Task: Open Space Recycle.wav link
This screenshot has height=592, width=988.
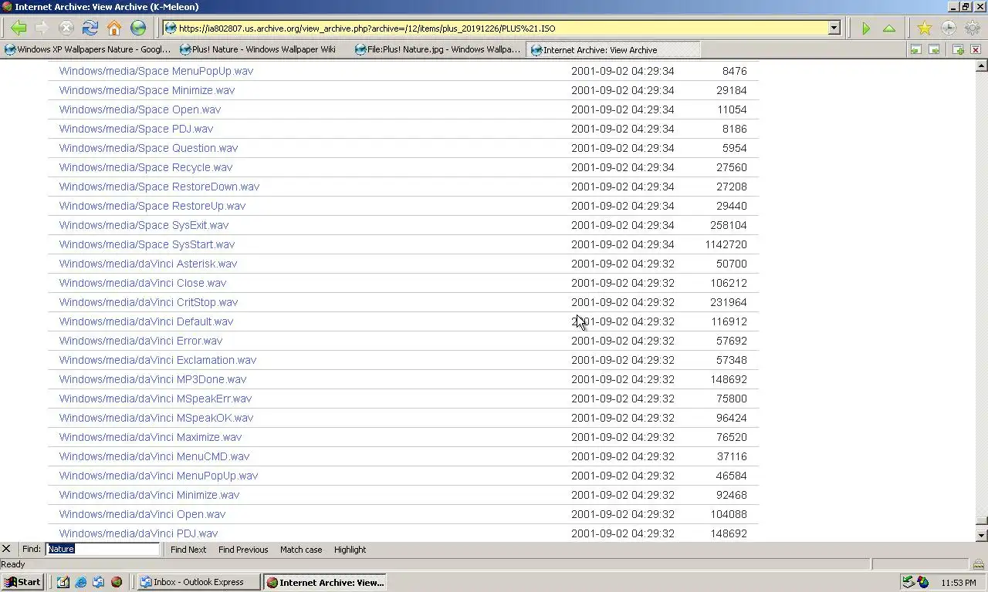Action: [x=145, y=167]
